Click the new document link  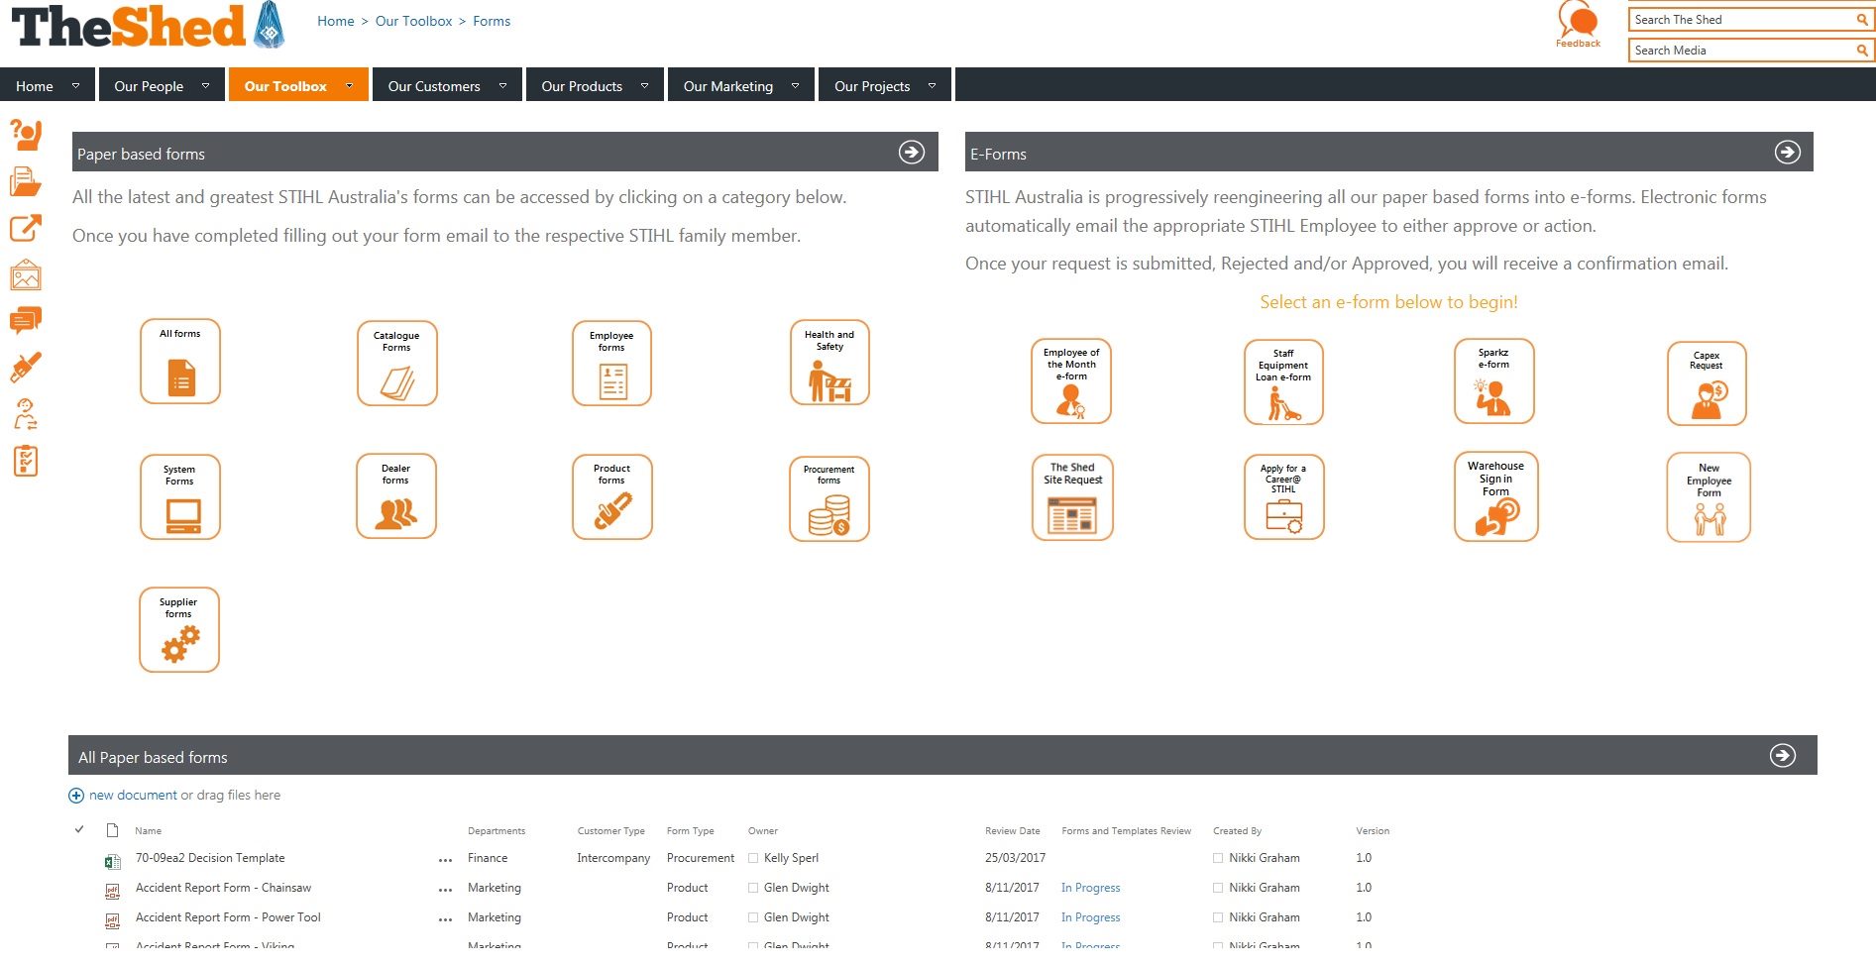click(133, 795)
